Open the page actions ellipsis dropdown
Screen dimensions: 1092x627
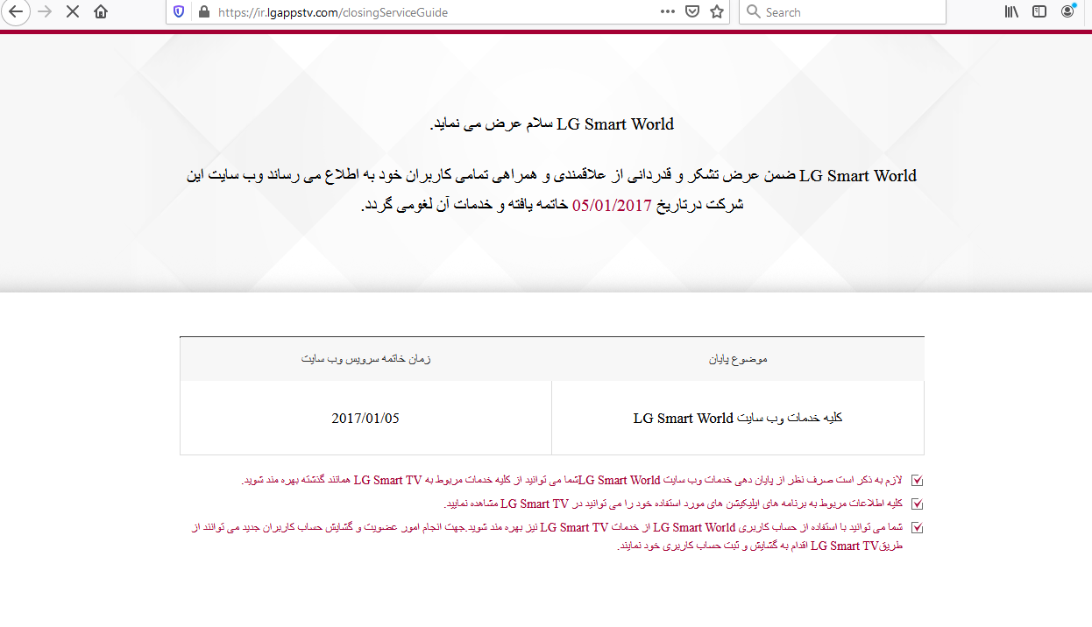pyautogui.click(x=666, y=11)
